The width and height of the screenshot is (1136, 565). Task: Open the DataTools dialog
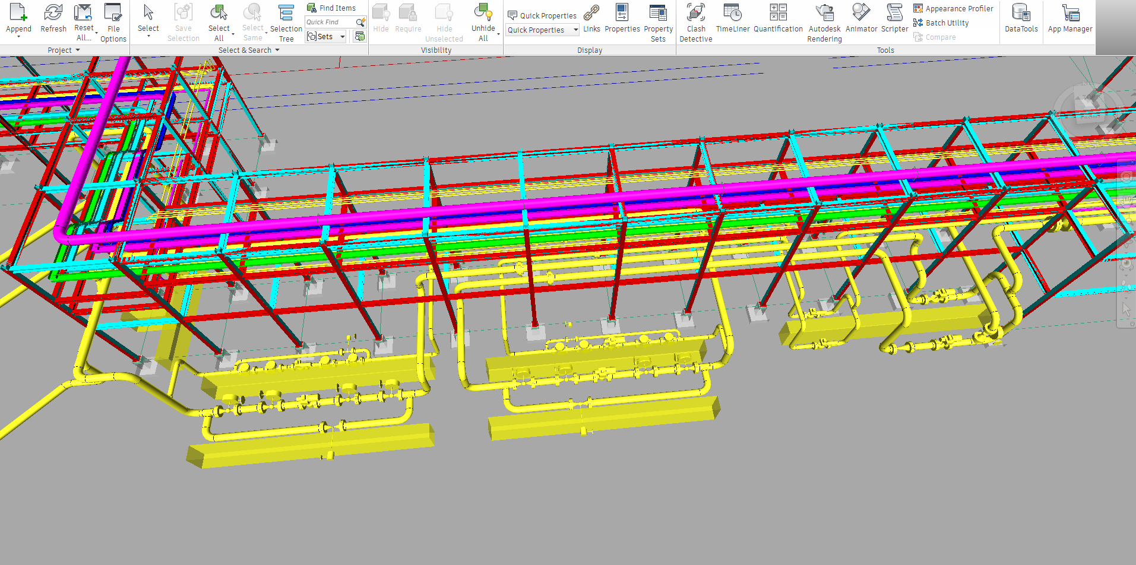coord(1021,18)
